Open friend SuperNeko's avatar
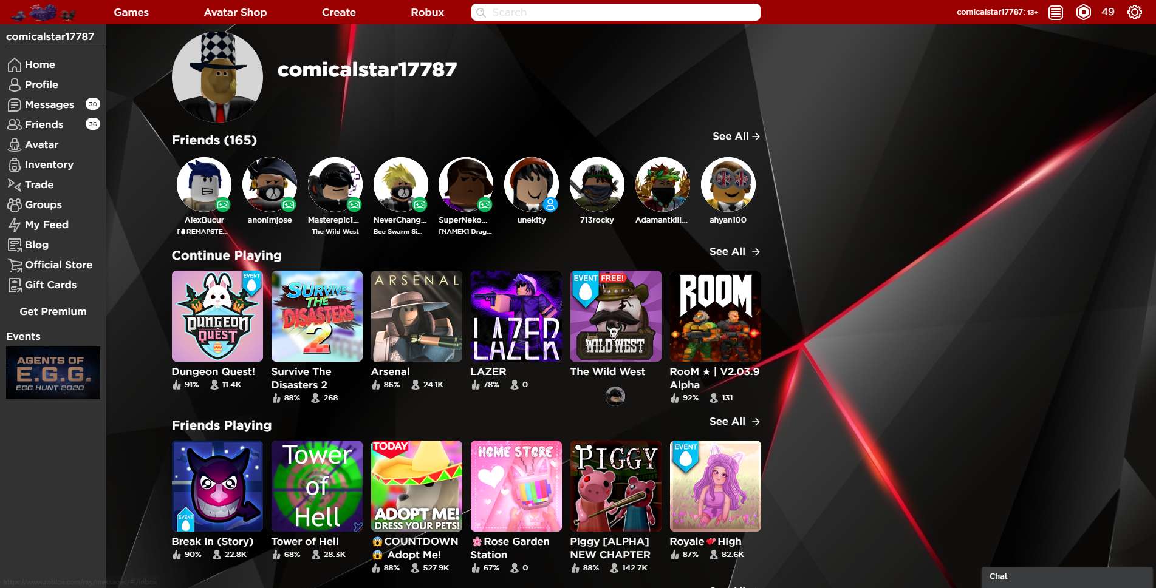The image size is (1156, 588). click(x=466, y=184)
